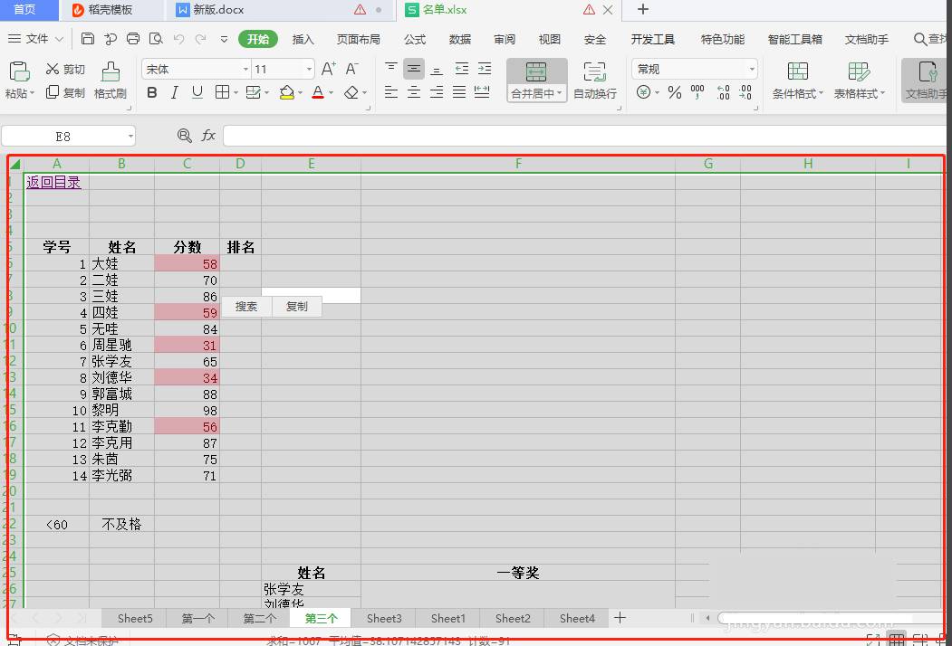
Task: Click distributed alignment icon
Action: pos(482,92)
